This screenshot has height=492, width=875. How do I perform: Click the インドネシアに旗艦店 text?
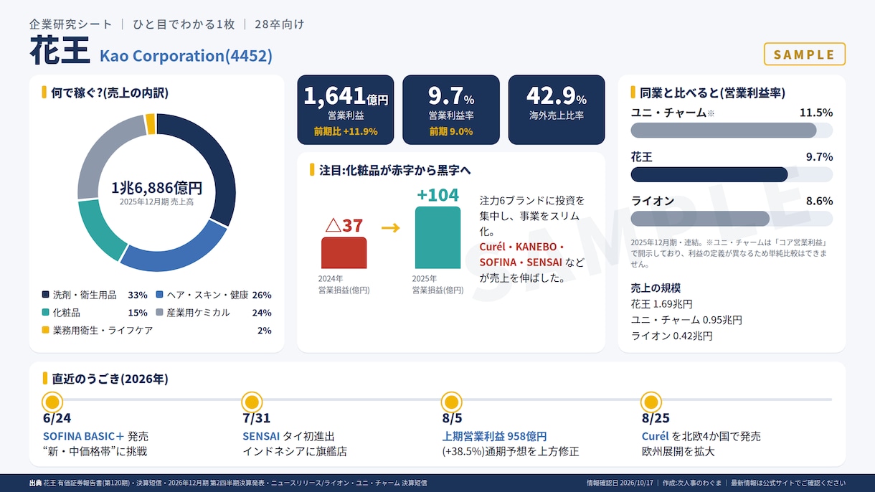(295, 452)
